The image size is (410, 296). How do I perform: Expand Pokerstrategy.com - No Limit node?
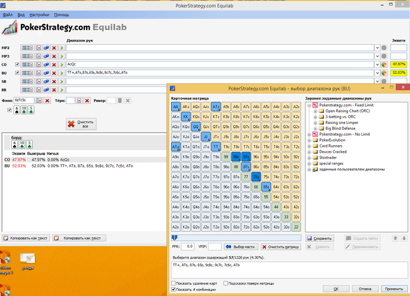309,135
